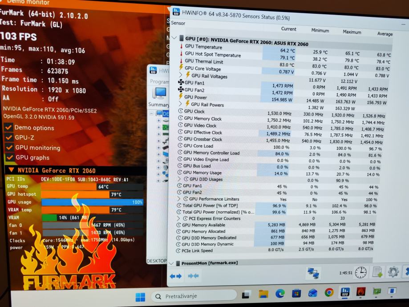Select the GPU Effective Clock row

click(280, 133)
